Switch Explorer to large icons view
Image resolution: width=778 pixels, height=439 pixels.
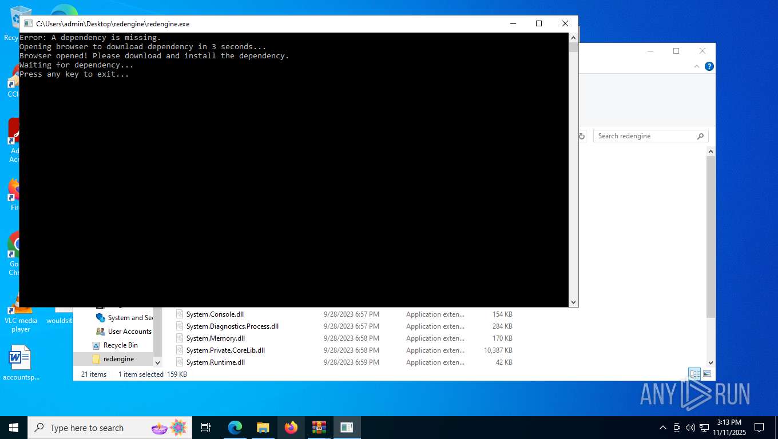[707, 374]
